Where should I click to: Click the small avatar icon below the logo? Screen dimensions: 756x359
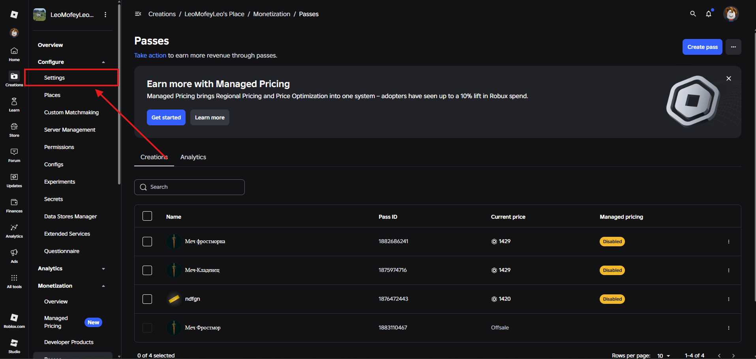click(14, 33)
